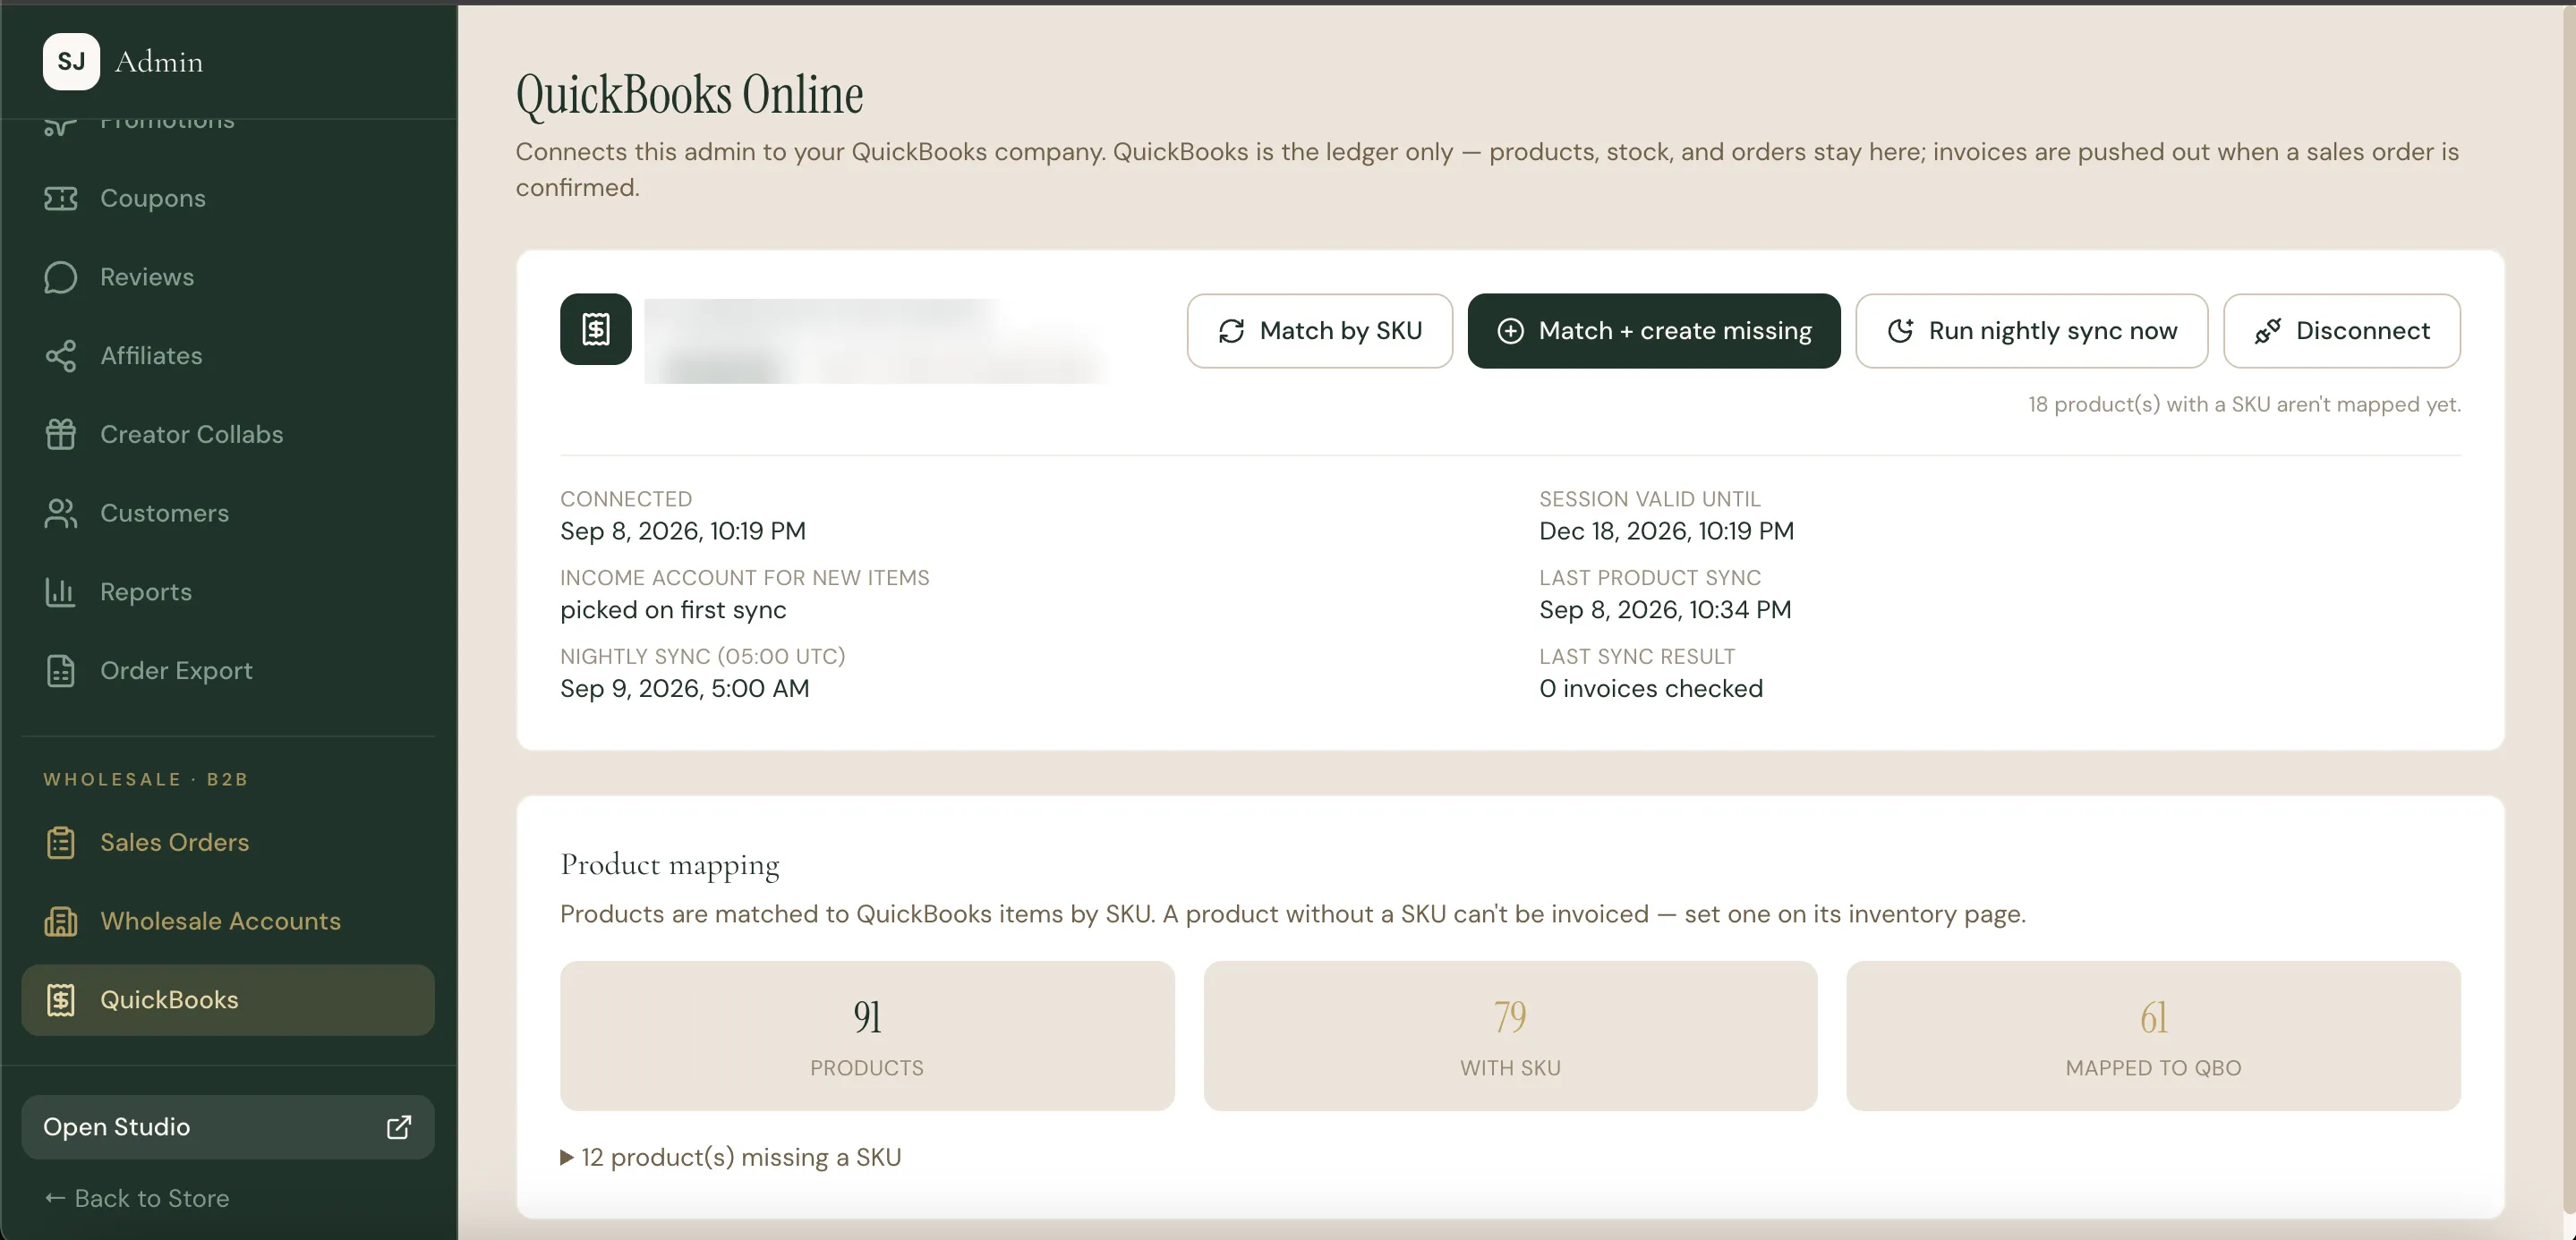Click the Coupons ticket icon
This screenshot has width=2576, height=1240.
click(60, 198)
